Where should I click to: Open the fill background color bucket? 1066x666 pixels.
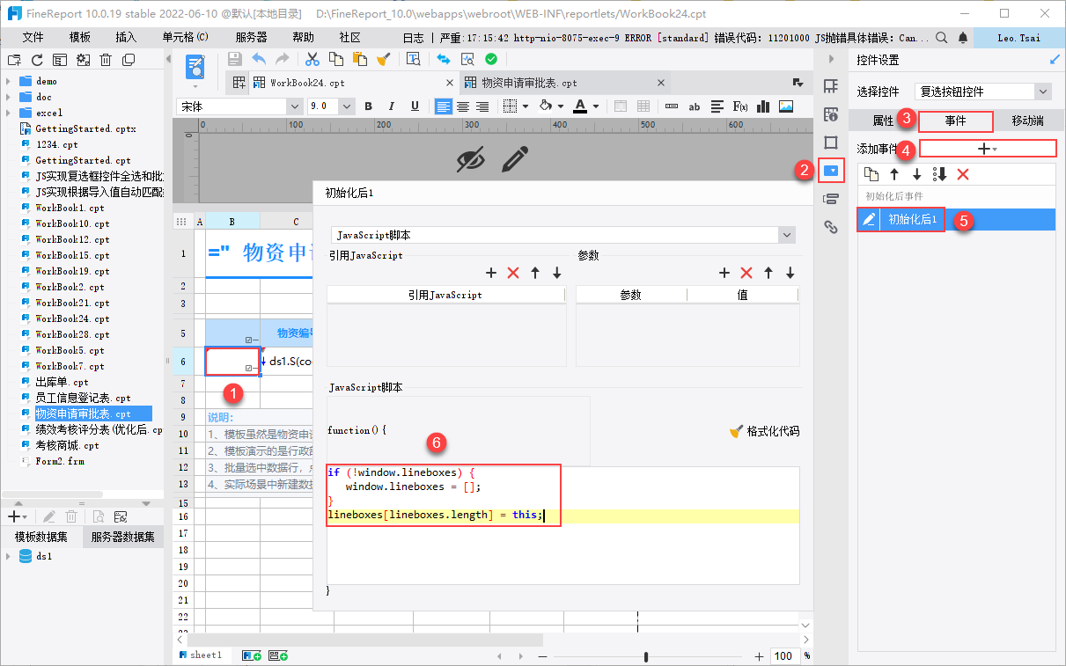pos(545,106)
